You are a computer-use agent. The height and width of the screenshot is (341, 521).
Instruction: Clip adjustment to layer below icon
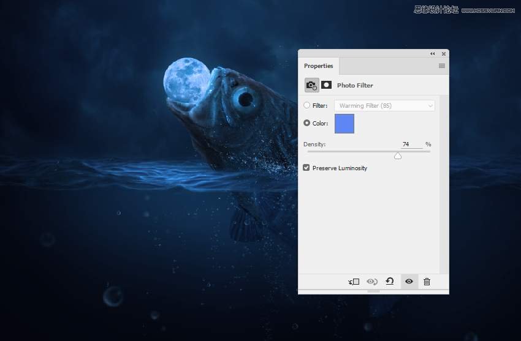pos(354,282)
